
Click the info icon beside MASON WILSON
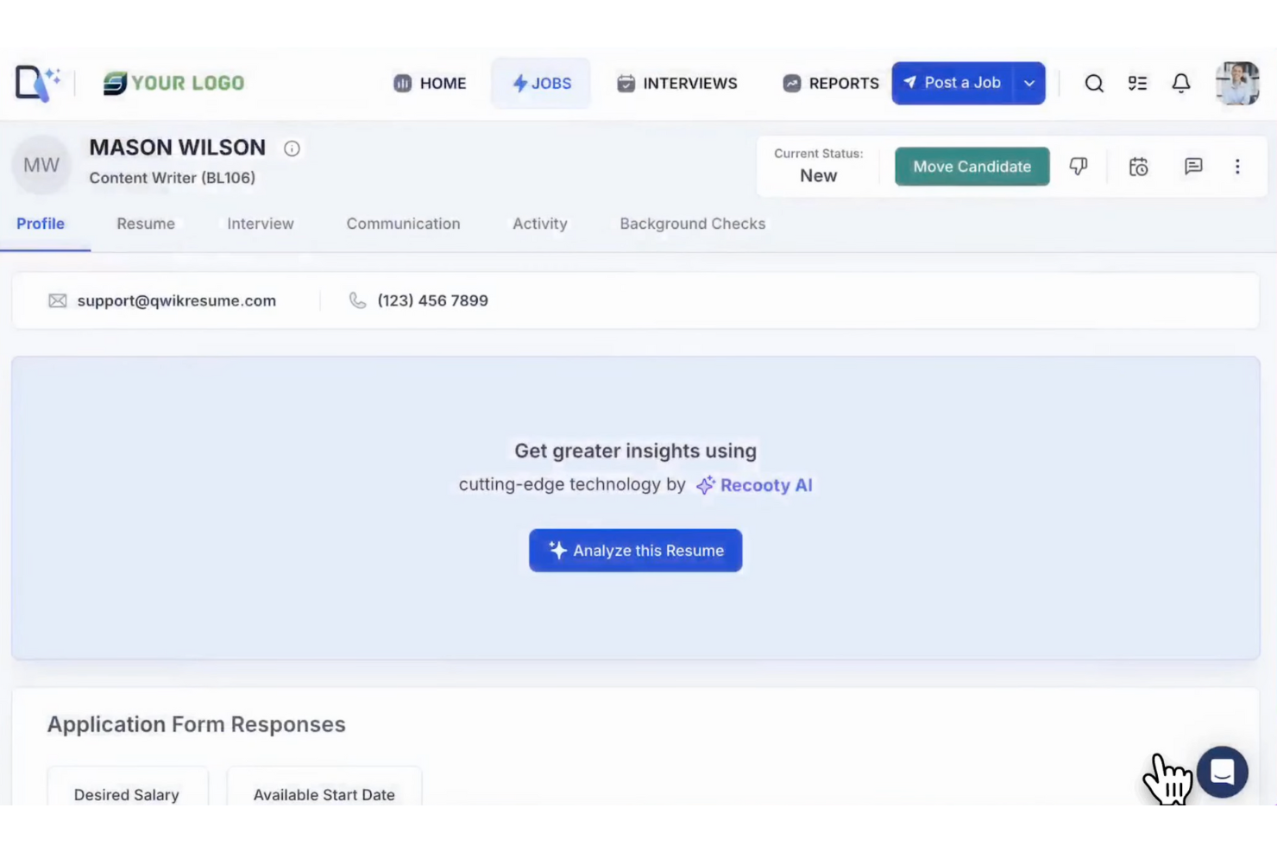(x=292, y=148)
